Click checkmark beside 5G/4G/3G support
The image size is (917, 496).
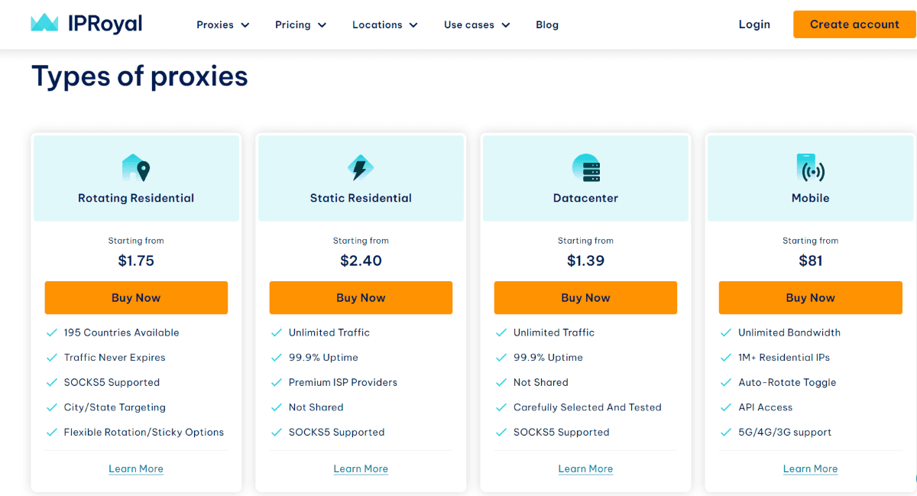(726, 433)
